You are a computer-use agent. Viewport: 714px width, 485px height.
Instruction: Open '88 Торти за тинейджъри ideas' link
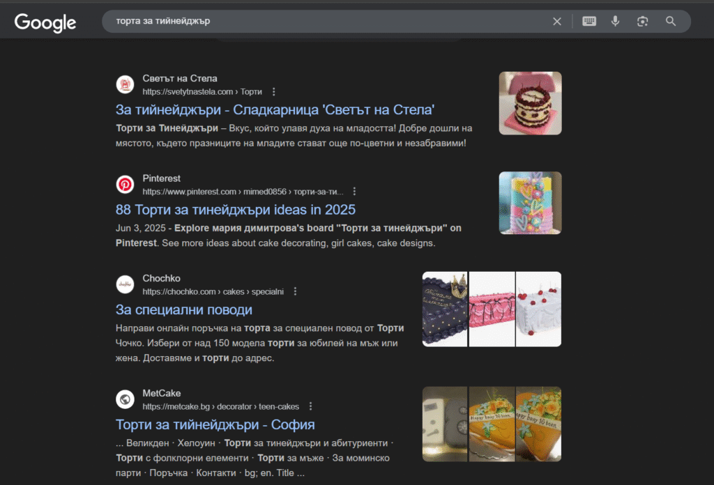click(235, 210)
